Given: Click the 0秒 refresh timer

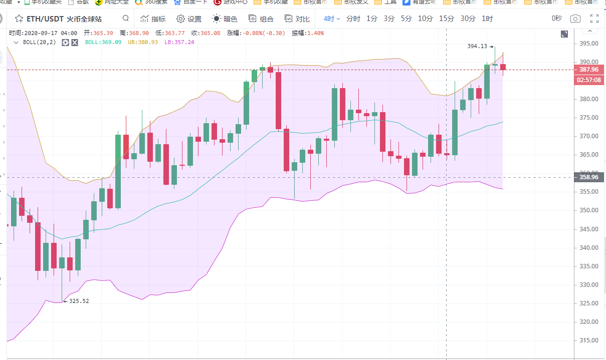Looking at the screenshot, I should [556, 19].
